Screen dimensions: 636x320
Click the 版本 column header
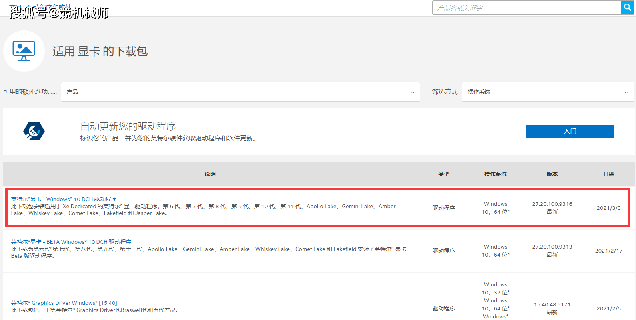click(552, 174)
